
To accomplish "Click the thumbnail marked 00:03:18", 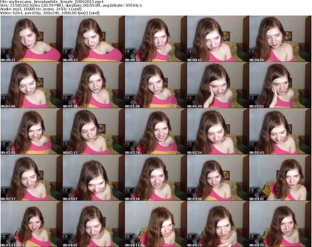I will click(156, 178).
